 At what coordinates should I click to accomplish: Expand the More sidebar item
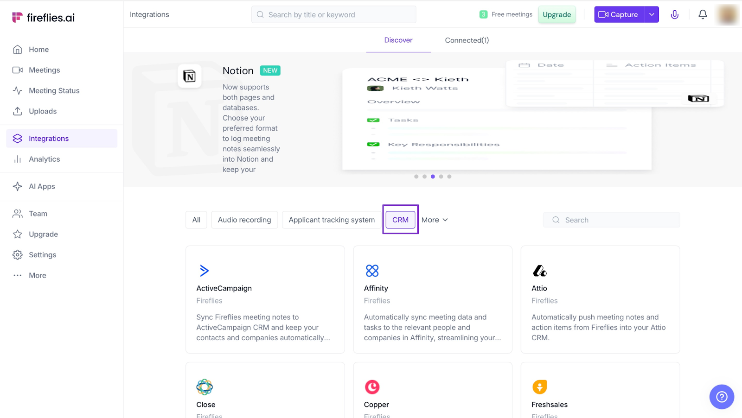click(x=62, y=275)
